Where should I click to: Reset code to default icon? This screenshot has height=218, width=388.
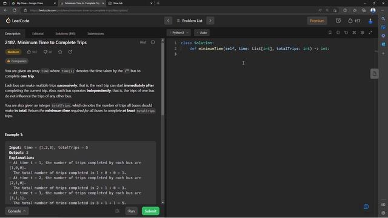(x=346, y=32)
